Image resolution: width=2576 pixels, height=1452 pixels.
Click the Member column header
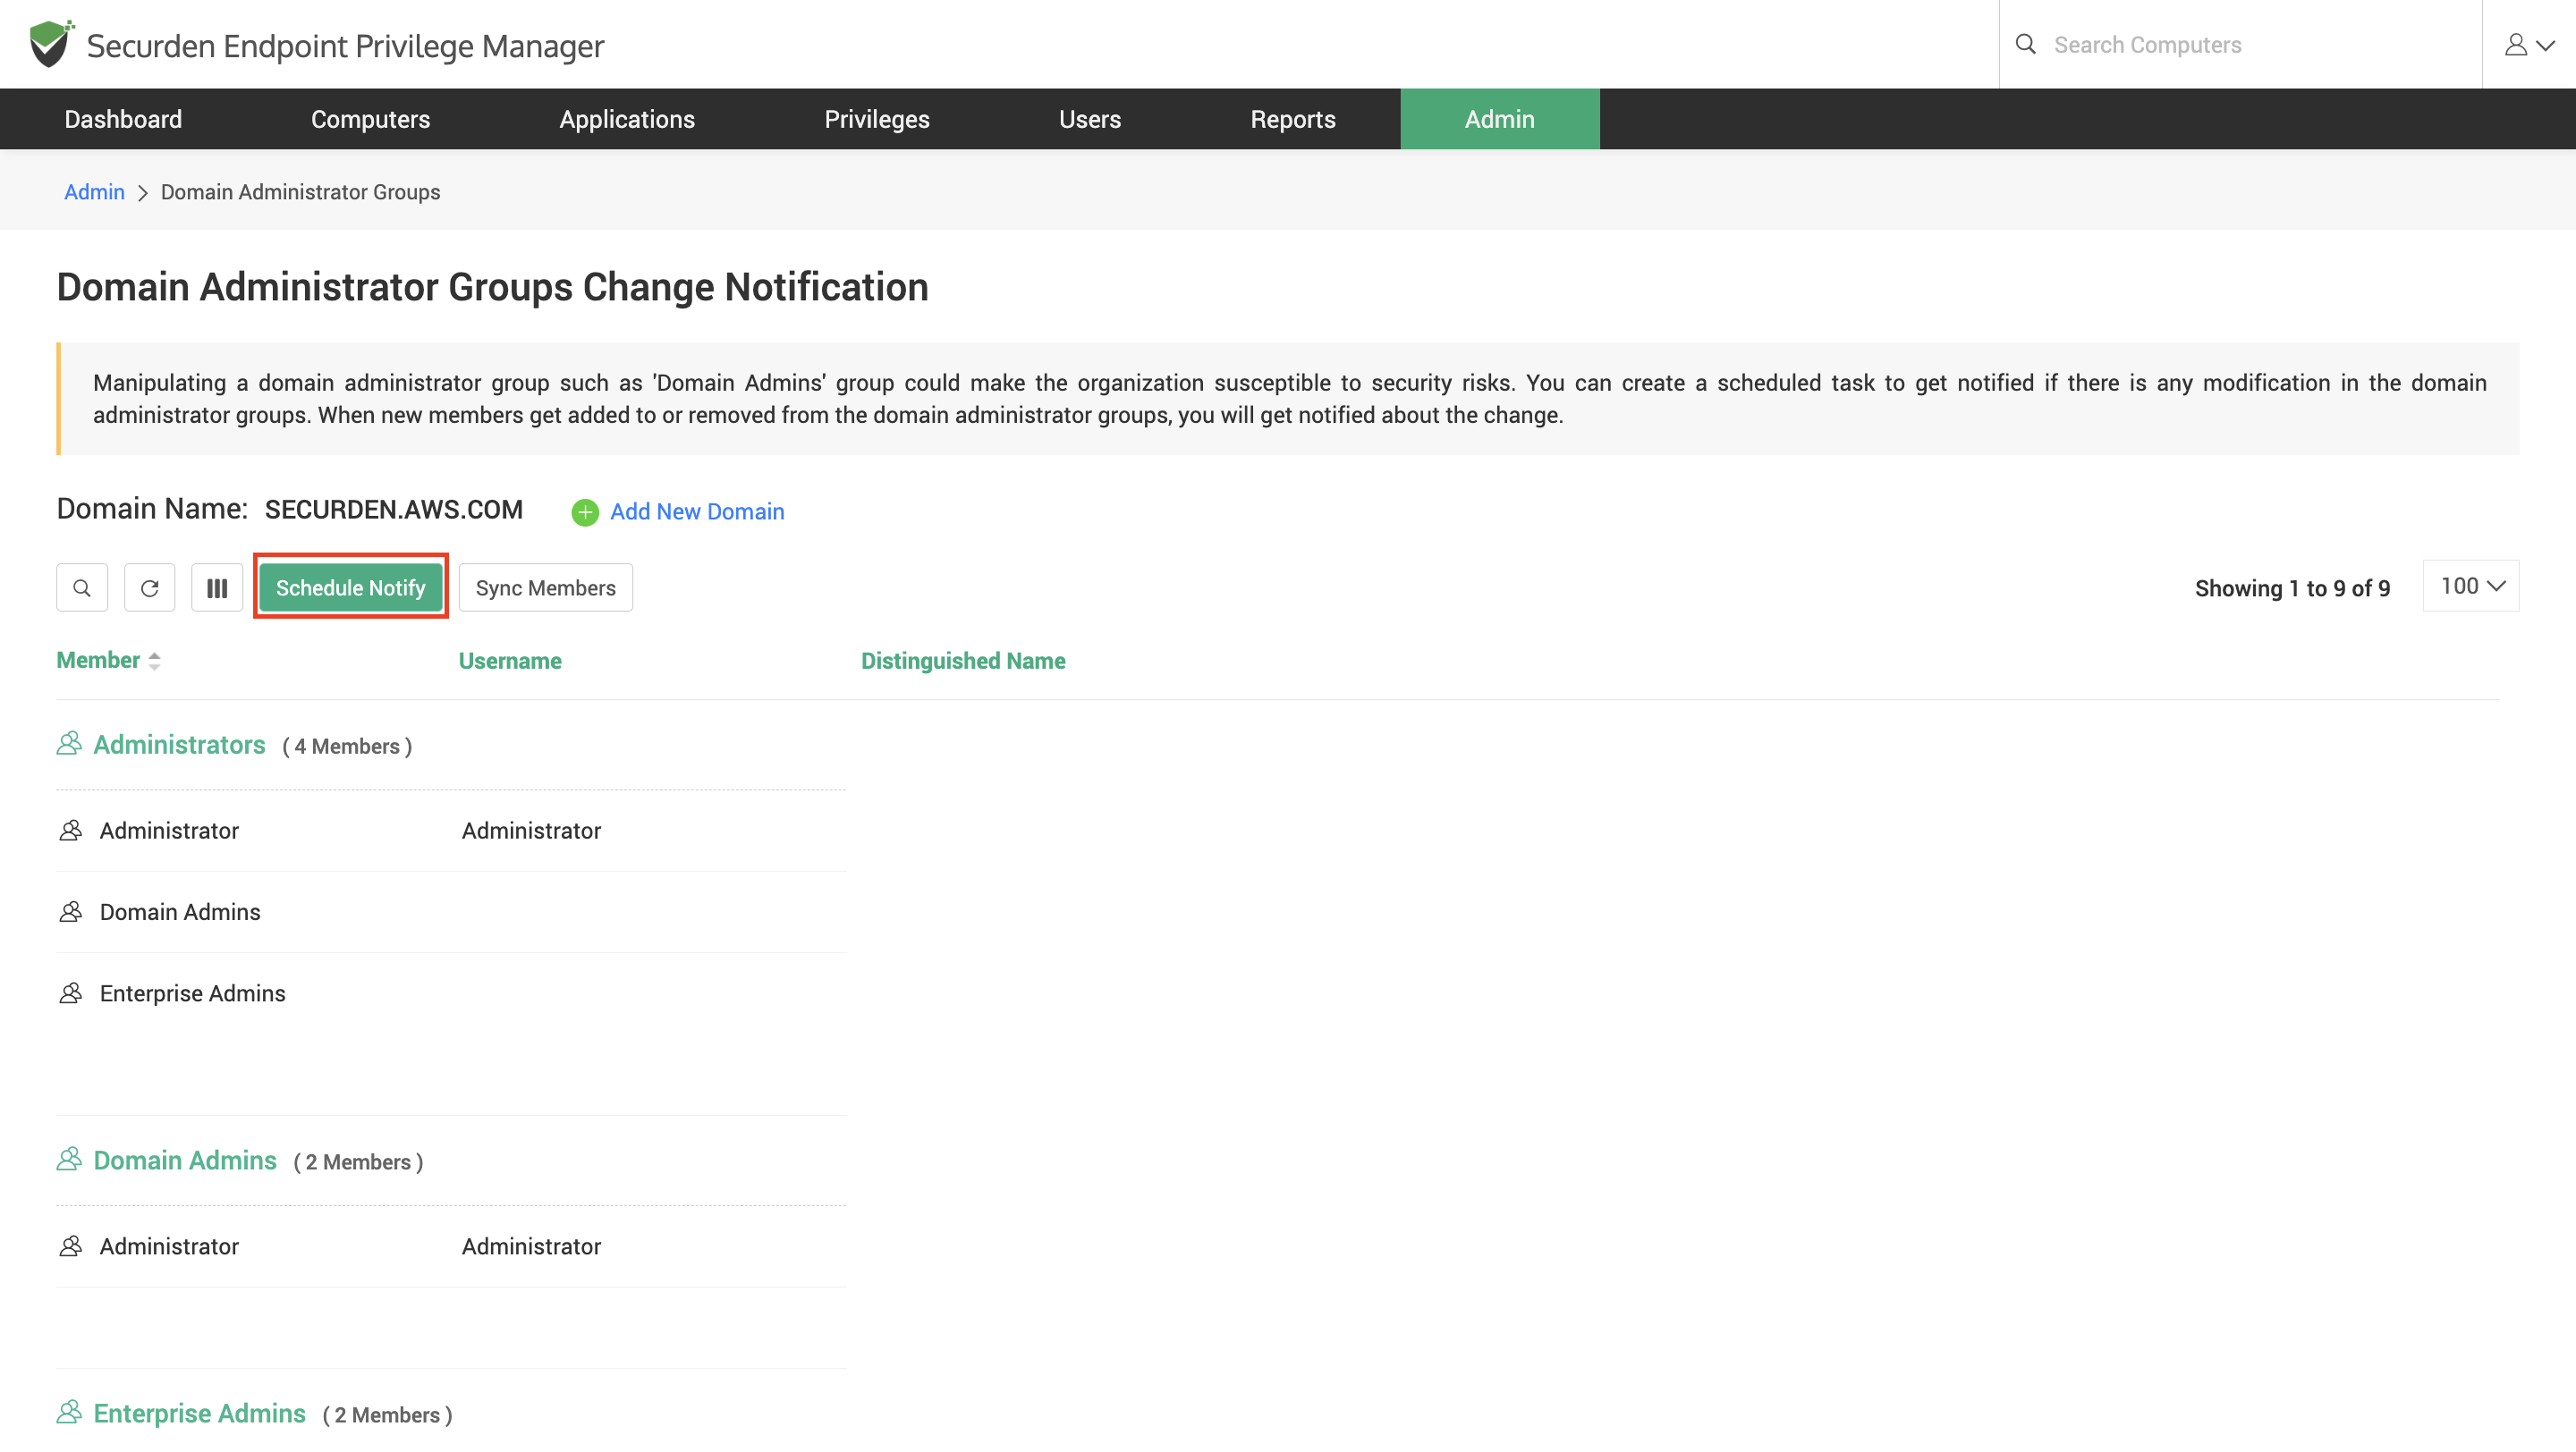98,660
